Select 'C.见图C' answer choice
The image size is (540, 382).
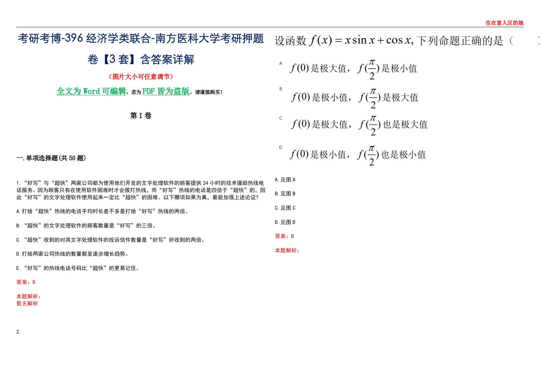point(285,208)
